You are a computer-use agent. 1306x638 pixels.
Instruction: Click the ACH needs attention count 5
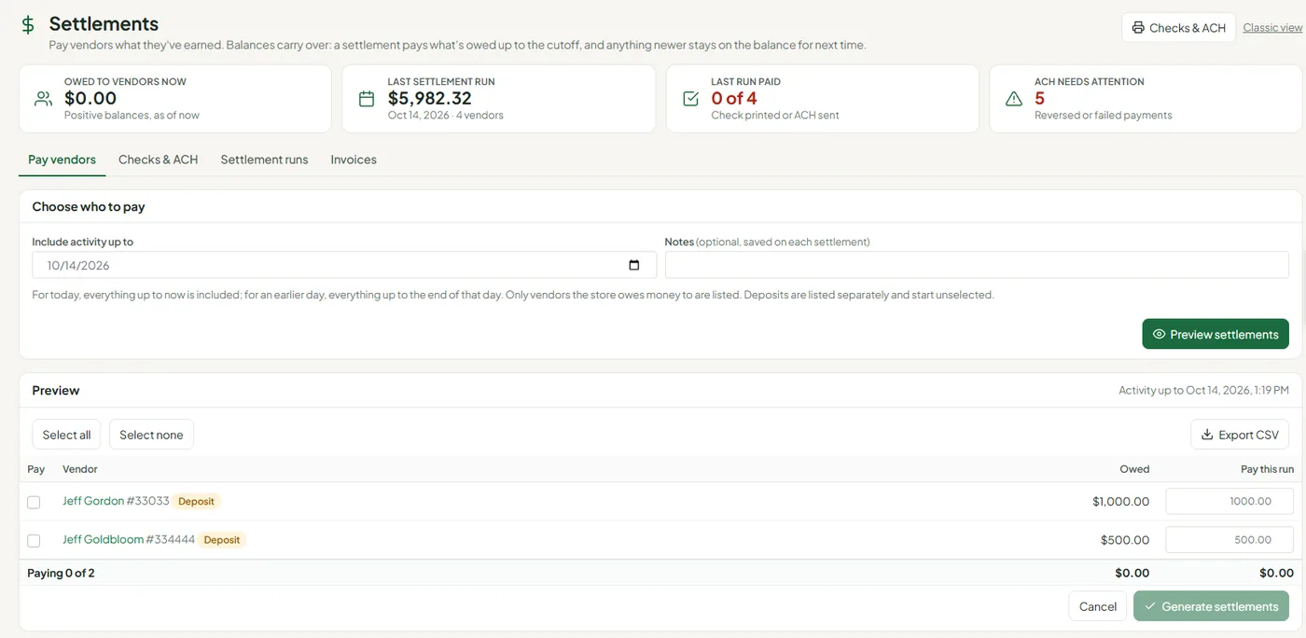click(x=1039, y=98)
